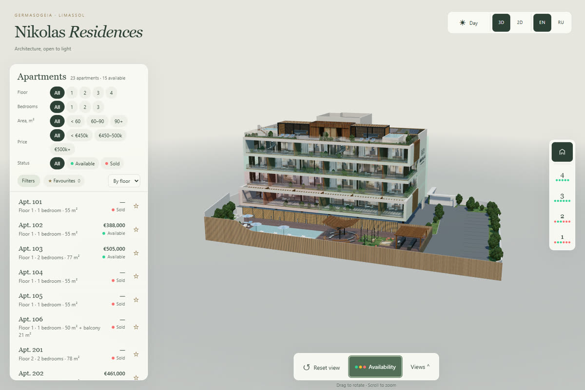Filter by Floor 4
This screenshot has width=585, height=390.
(111, 93)
